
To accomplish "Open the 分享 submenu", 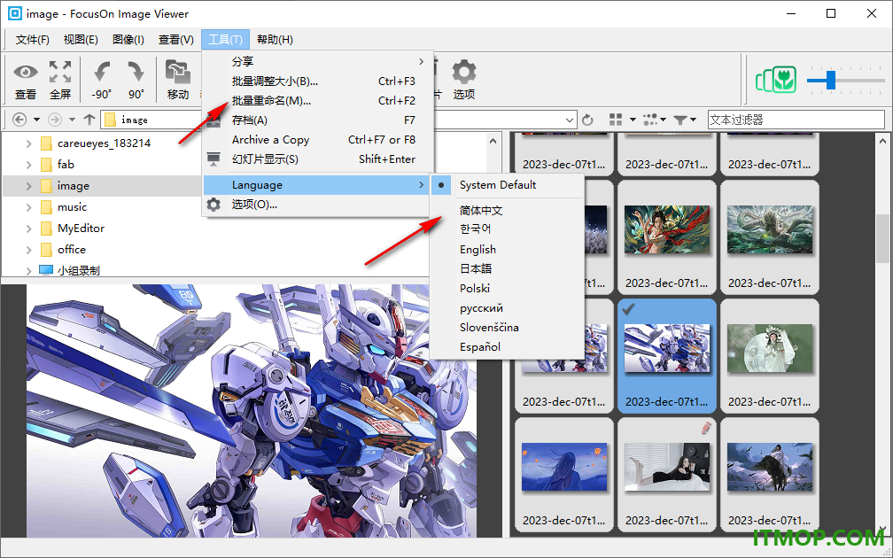I will point(316,61).
